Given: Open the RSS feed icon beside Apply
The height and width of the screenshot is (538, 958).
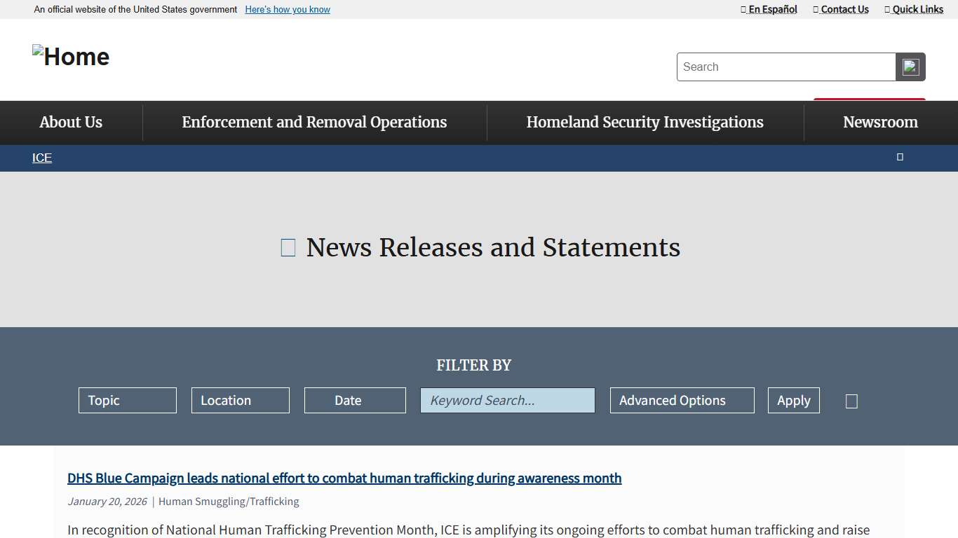Looking at the screenshot, I should [851, 400].
